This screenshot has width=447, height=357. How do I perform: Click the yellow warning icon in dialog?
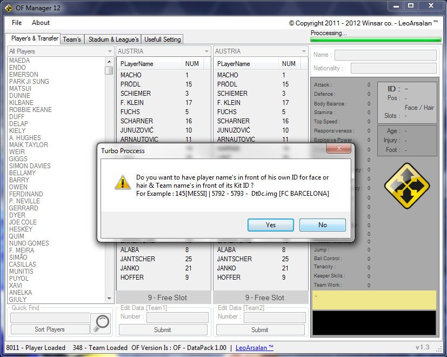(122, 182)
